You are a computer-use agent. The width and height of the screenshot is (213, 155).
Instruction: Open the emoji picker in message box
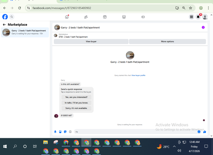199,132
